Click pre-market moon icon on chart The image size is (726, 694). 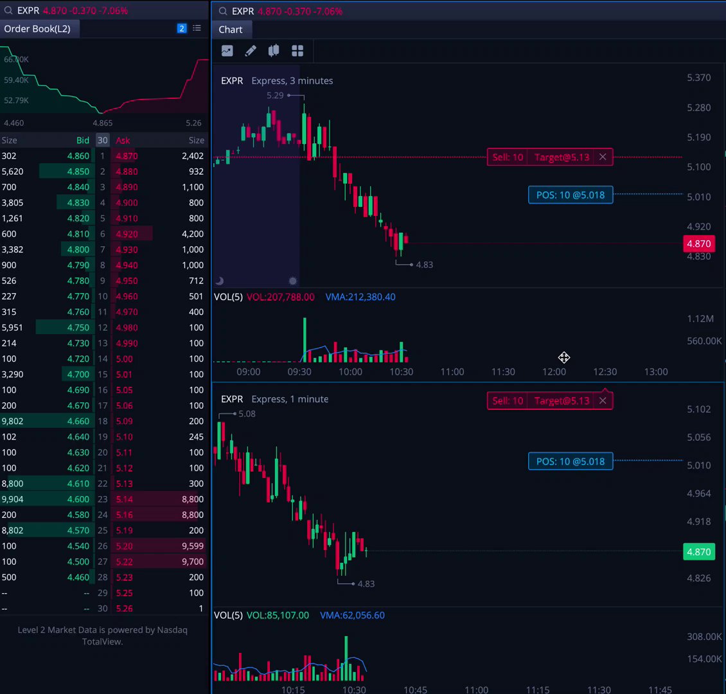(x=220, y=281)
